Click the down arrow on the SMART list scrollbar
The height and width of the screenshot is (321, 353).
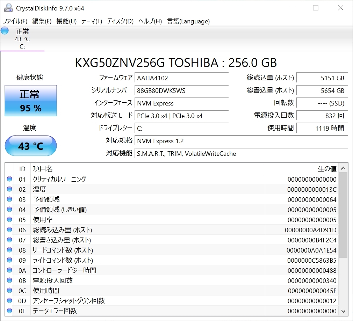pyautogui.click(x=343, y=311)
